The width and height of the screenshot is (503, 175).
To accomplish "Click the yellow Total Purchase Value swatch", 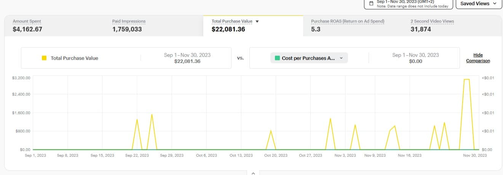I will pos(44,58).
